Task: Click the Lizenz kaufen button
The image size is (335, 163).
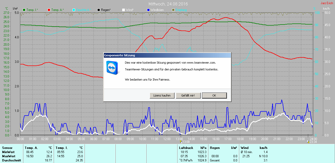Action: (x=162, y=95)
